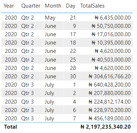Sort by the Quarter column header
The width and height of the screenshot is (137, 133).
point(31,6)
